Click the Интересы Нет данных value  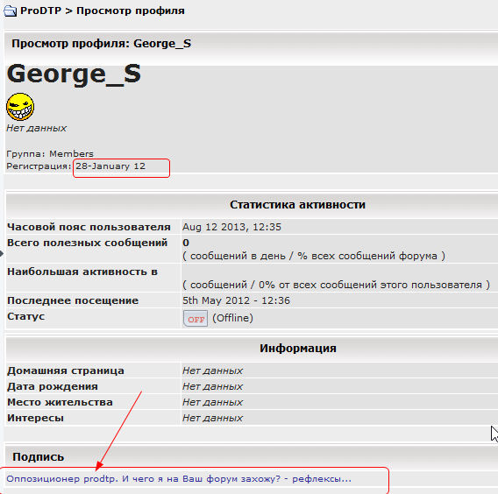click(x=212, y=418)
